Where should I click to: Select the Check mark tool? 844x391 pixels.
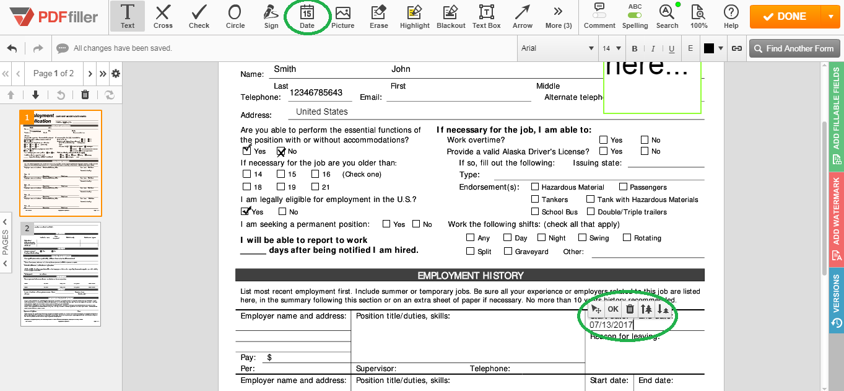coord(199,16)
